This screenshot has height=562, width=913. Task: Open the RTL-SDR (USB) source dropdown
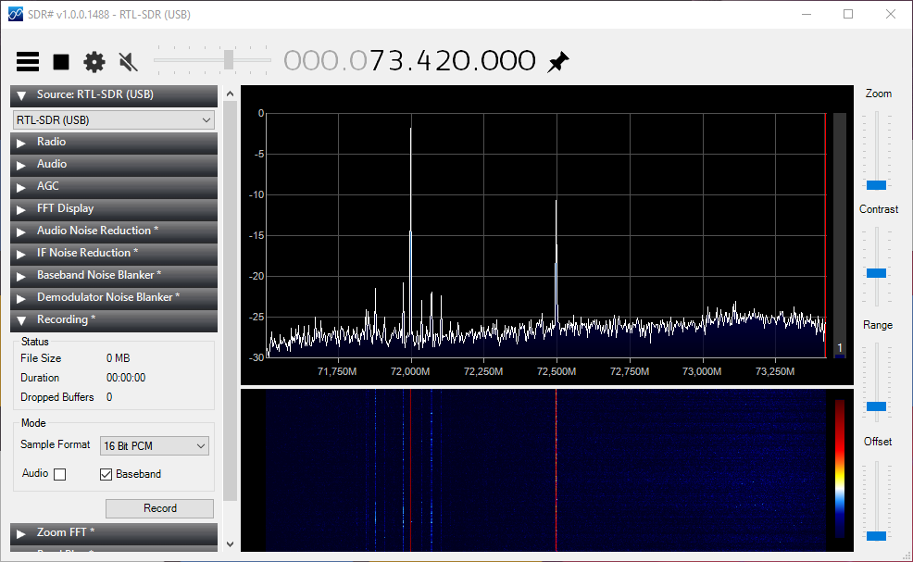114,120
